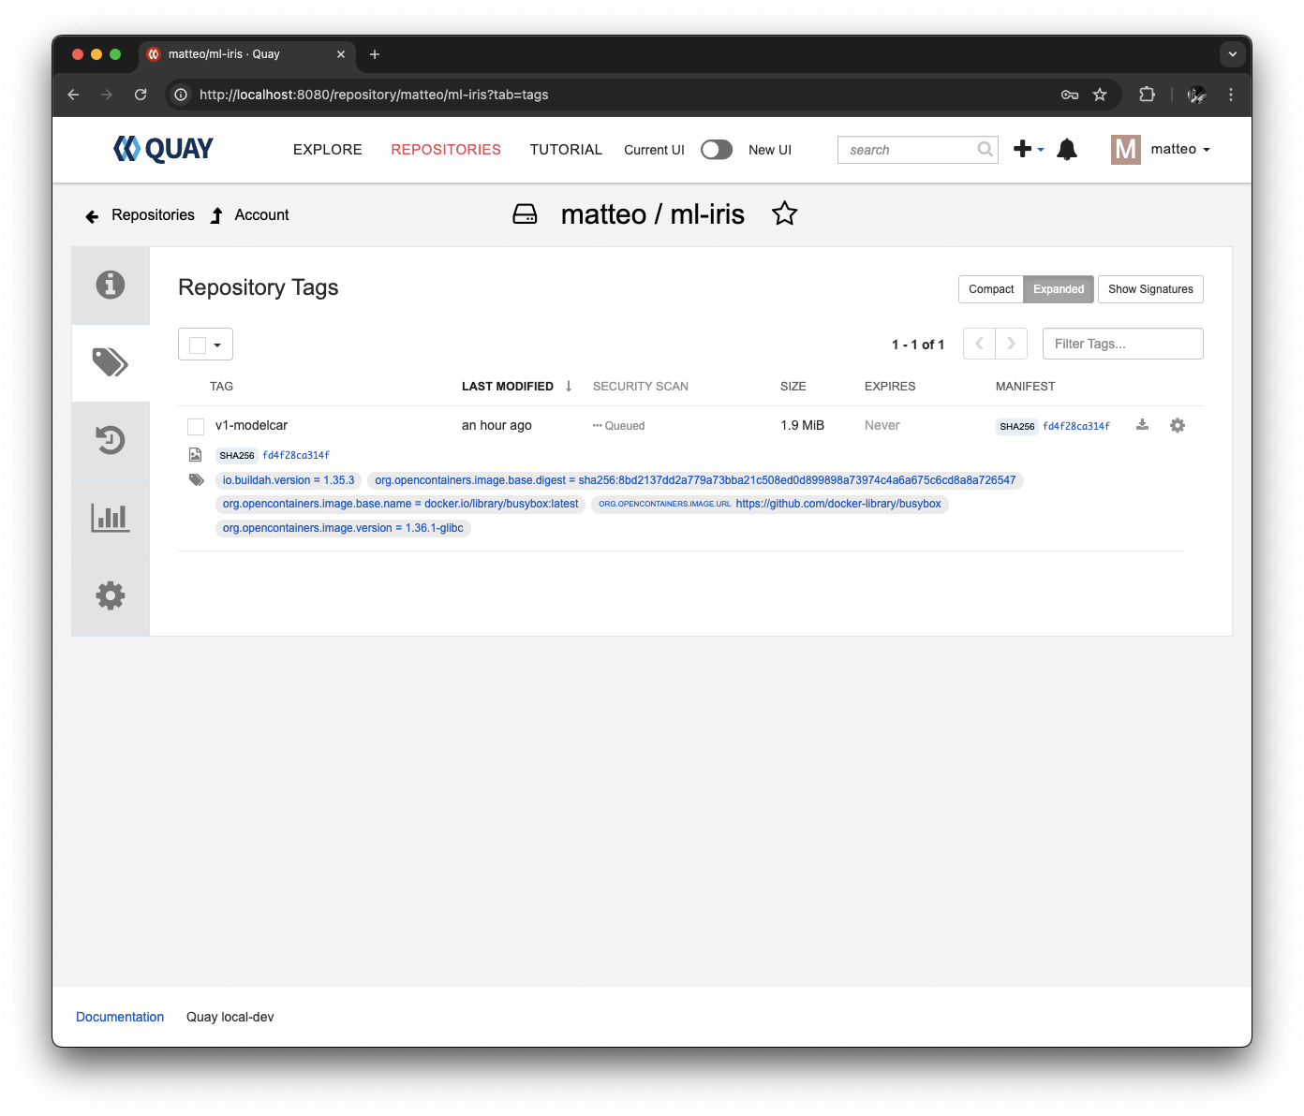Open the repository information panel
The width and height of the screenshot is (1304, 1116).
pos(111,286)
